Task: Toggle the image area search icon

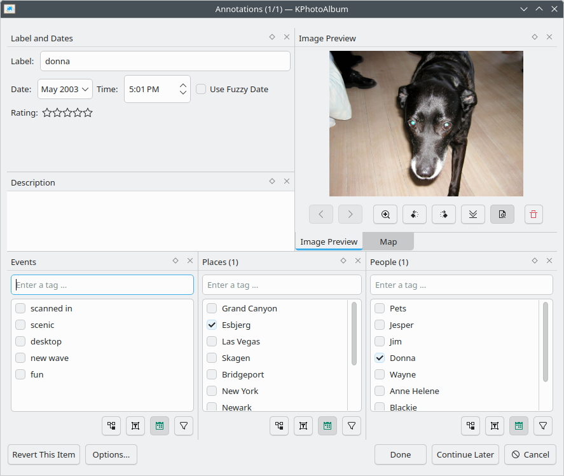Action: click(x=502, y=214)
